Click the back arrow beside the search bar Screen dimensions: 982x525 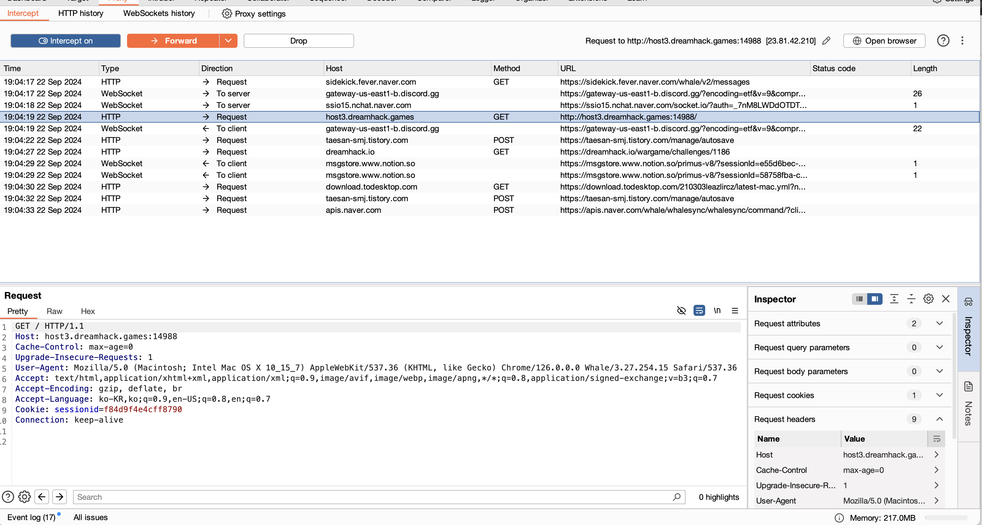41,497
